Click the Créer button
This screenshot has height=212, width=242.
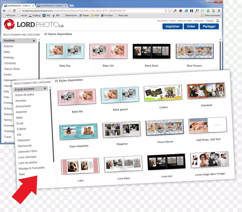[191, 26]
